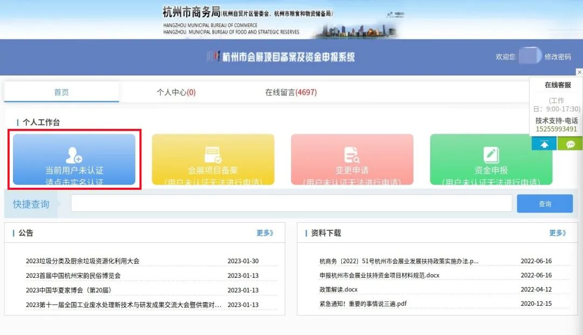Image resolution: width=583 pixels, height=335 pixels.
Task: Switch to the 个人中心 tab
Action: point(175,92)
